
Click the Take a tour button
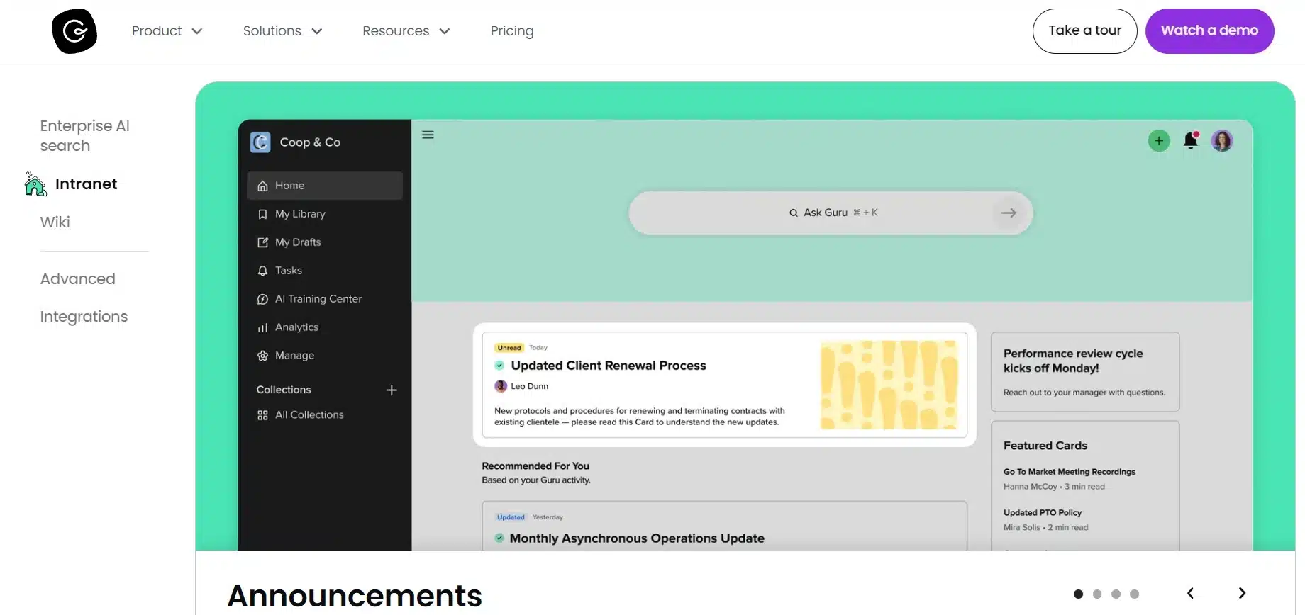pos(1084,30)
